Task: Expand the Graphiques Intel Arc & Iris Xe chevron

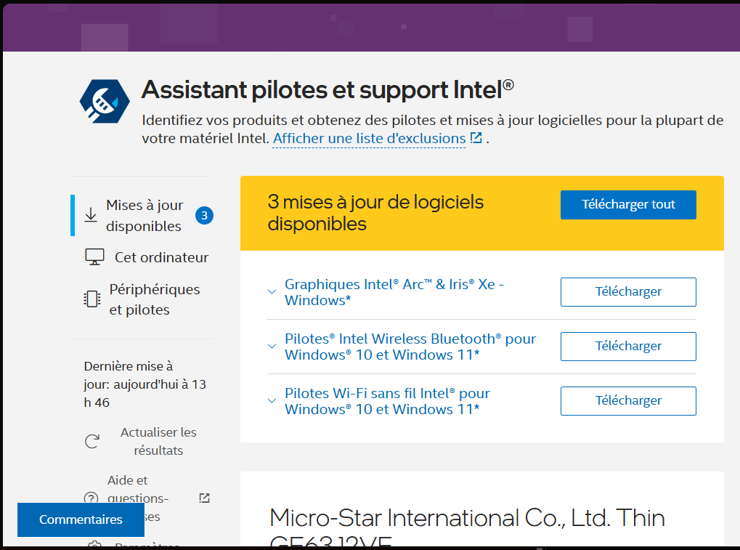Action: point(272,292)
